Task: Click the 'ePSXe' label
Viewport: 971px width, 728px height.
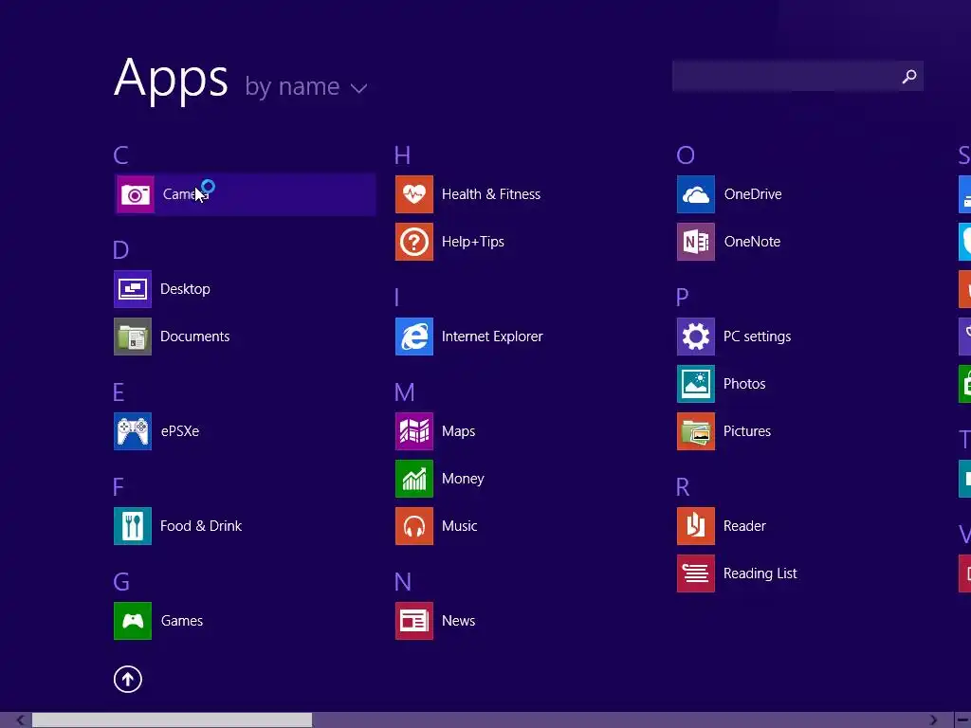Action: pyautogui.click(x=180, y=431)
